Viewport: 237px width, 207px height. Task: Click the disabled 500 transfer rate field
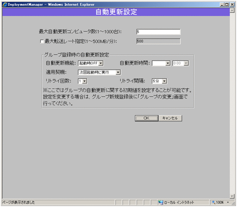point(158,41)
